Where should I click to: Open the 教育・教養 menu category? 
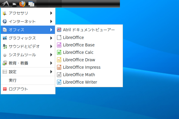coord(28,63)
